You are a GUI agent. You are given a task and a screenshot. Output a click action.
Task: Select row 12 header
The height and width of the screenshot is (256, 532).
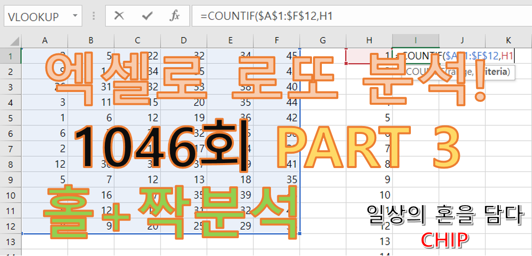(10, 226)
